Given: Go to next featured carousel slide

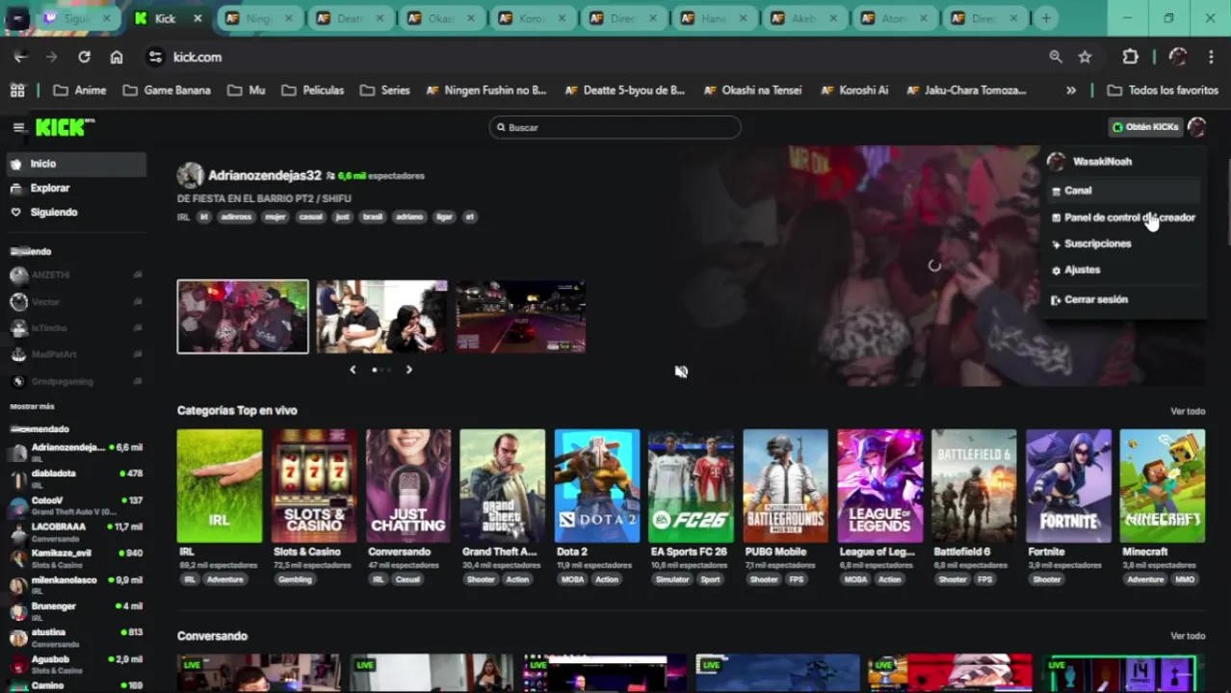Looking at the screenshot, I should [x=409, y=370].
